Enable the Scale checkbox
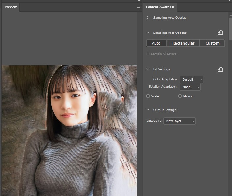The image size is (232, 196). [148, 96]
